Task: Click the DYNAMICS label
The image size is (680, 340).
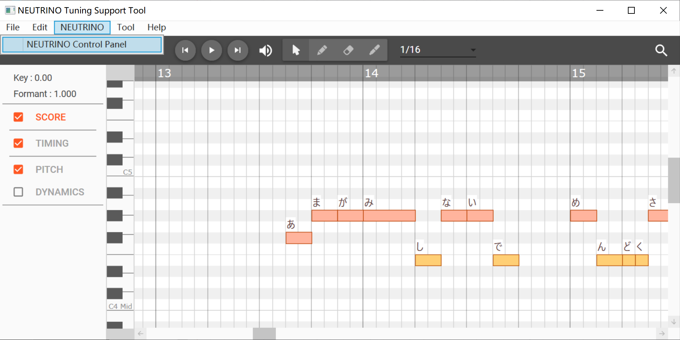Action: coord(60,192)
